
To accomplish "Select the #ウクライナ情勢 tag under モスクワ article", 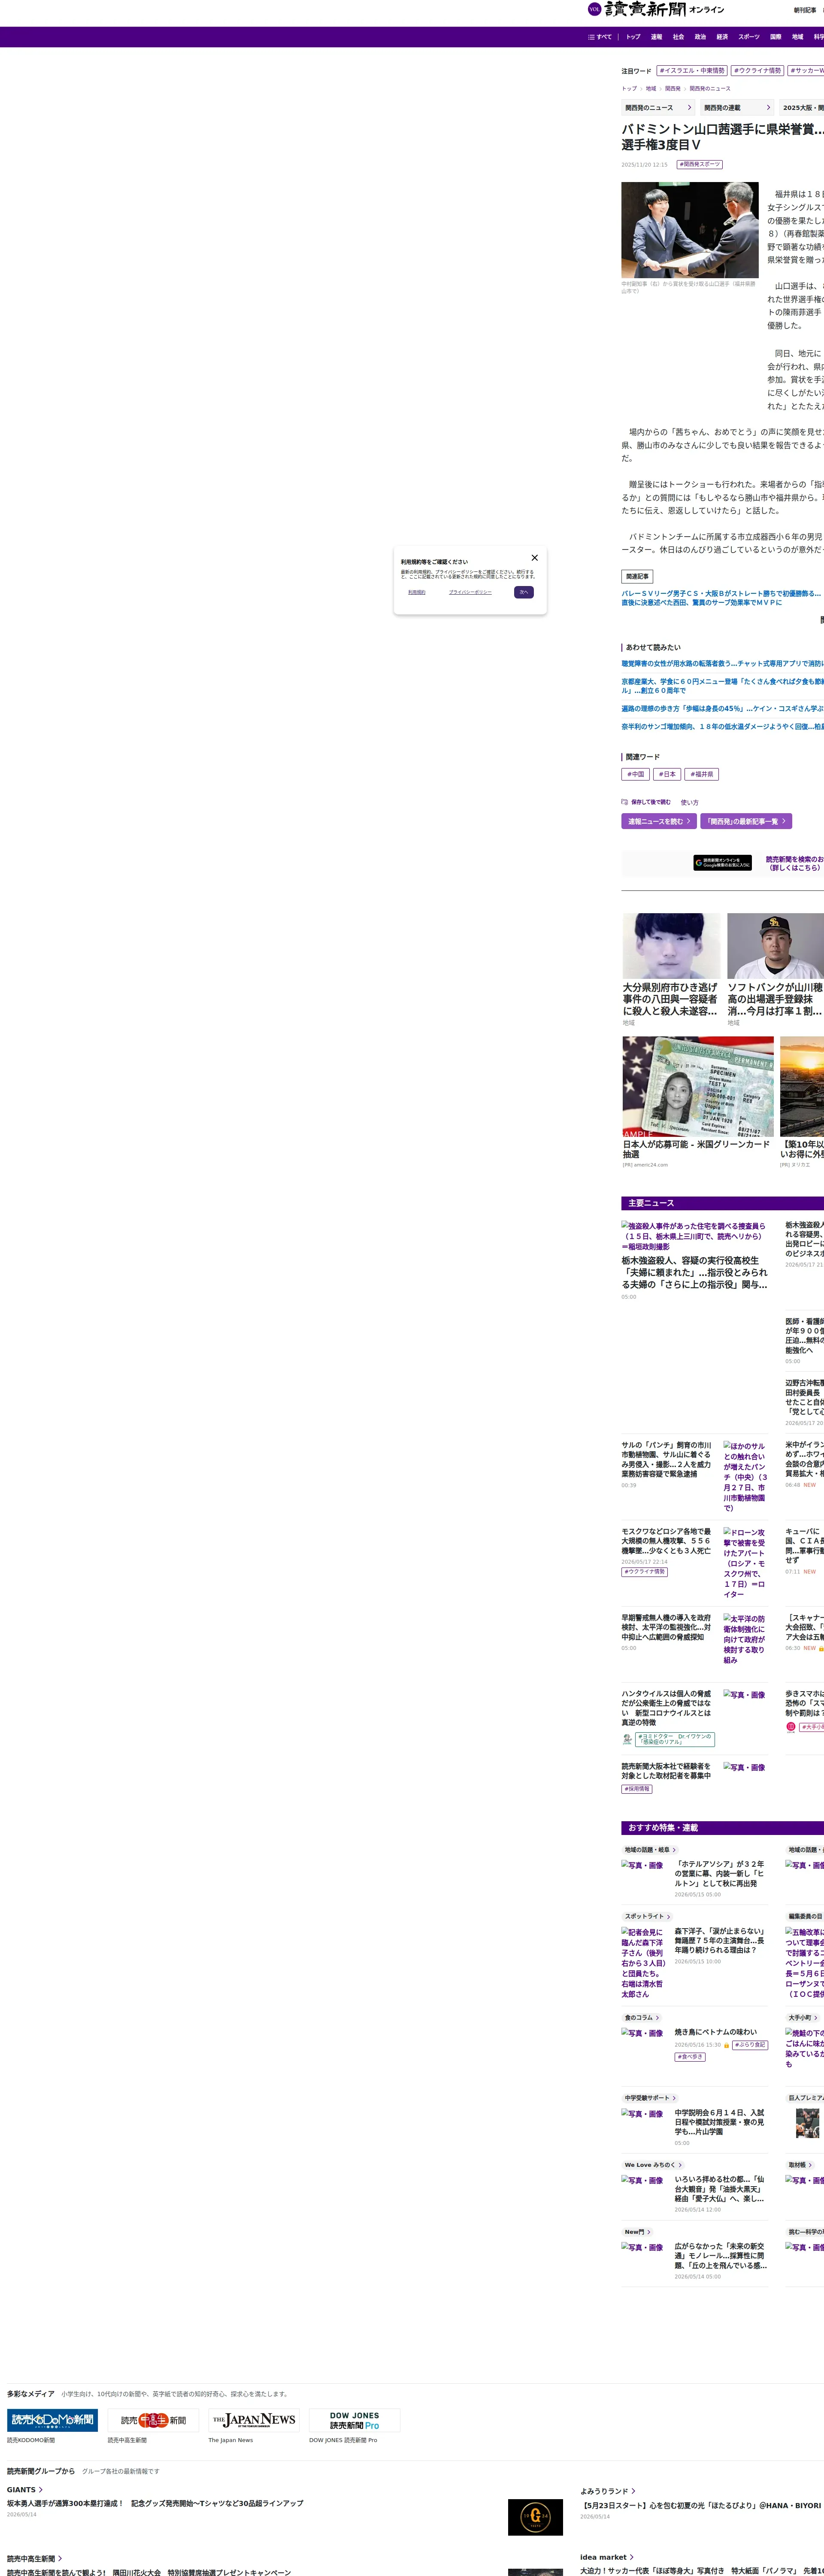I will pyautogui.click(x=644, y=1572).
